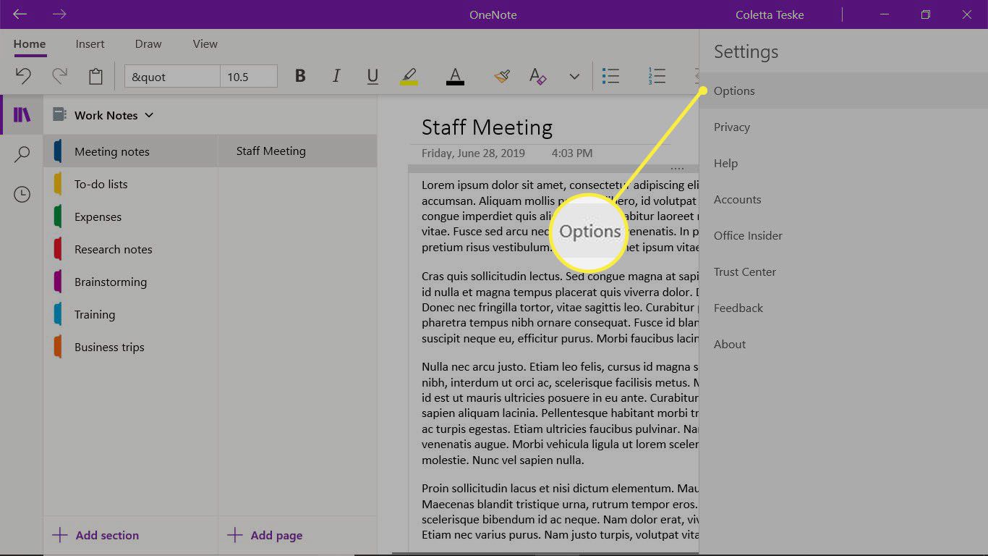This screenshot has height=556, width=988.
Task: Click Add page button
Action: (265, 536)
